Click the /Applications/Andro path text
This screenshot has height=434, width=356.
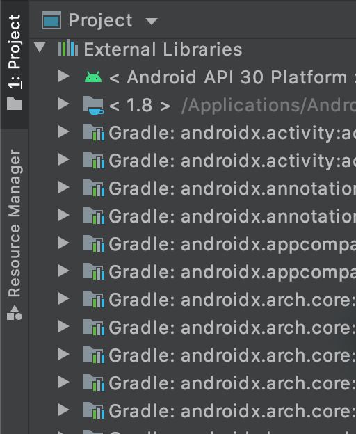coord(268,106)
